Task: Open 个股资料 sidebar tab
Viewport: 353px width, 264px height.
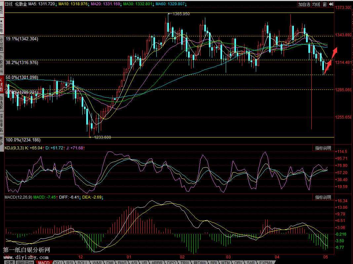Action: (2, 64)
